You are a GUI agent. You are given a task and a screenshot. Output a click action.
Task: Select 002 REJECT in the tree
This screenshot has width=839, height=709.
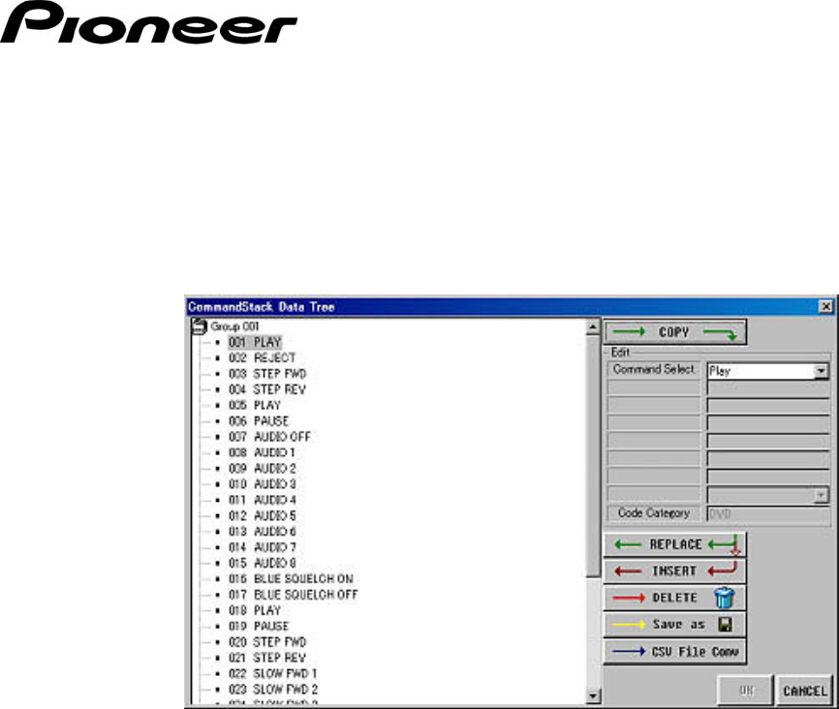coord(263,358)
